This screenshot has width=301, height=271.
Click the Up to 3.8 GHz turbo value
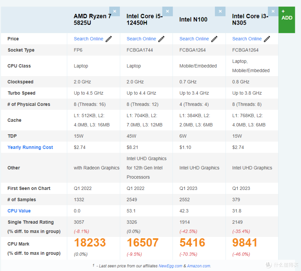pyautogui.click(x=247, y=93)
